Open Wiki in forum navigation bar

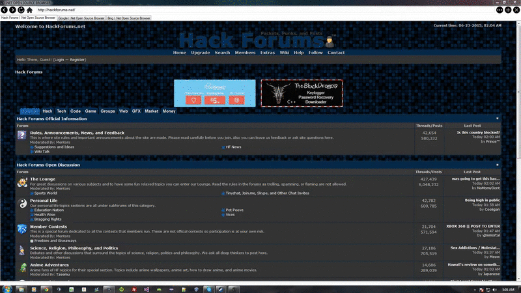(285, 53)
